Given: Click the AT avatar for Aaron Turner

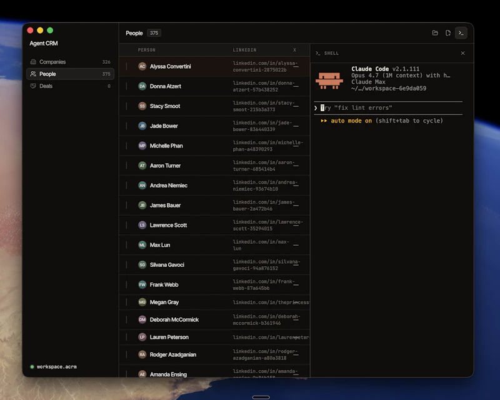Looking at the screenshot, I should (142, 166).
